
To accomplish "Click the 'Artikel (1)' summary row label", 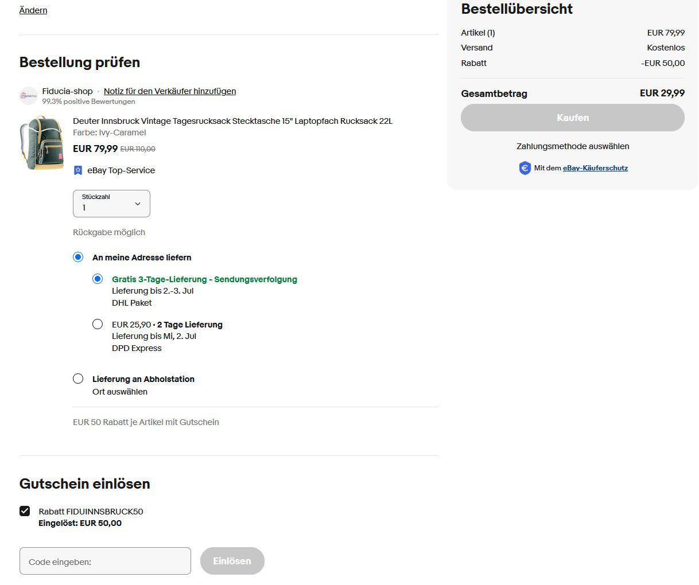I will pyautogui.click(x=478, y=33).
